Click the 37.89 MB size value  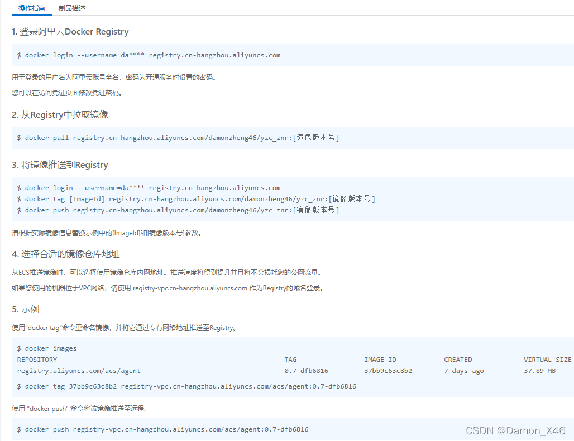click(x=539, y=371)
